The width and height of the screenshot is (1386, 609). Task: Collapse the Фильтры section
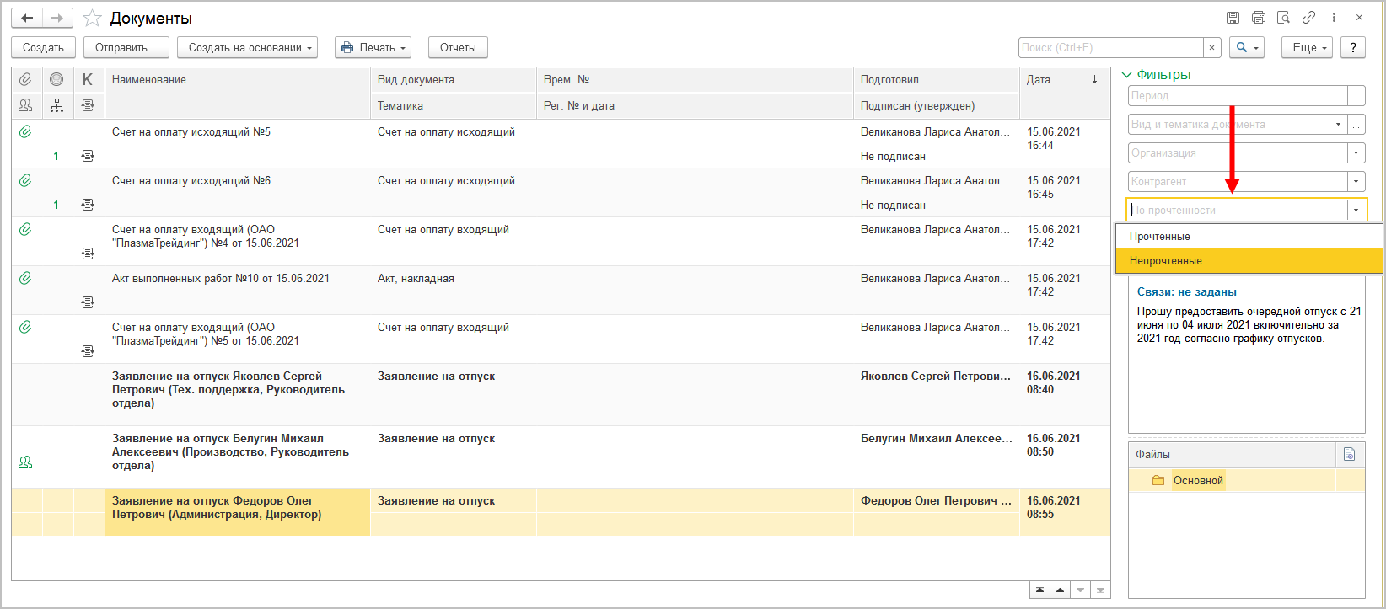[1127, 75]
